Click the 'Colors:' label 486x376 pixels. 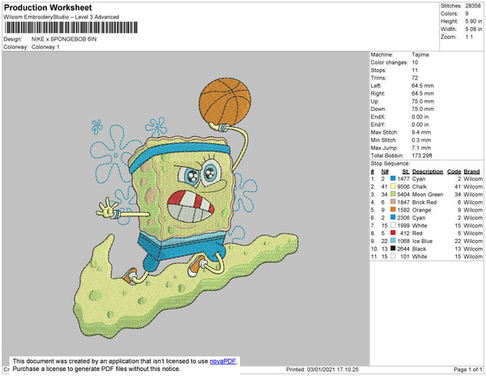coord(450,14)
